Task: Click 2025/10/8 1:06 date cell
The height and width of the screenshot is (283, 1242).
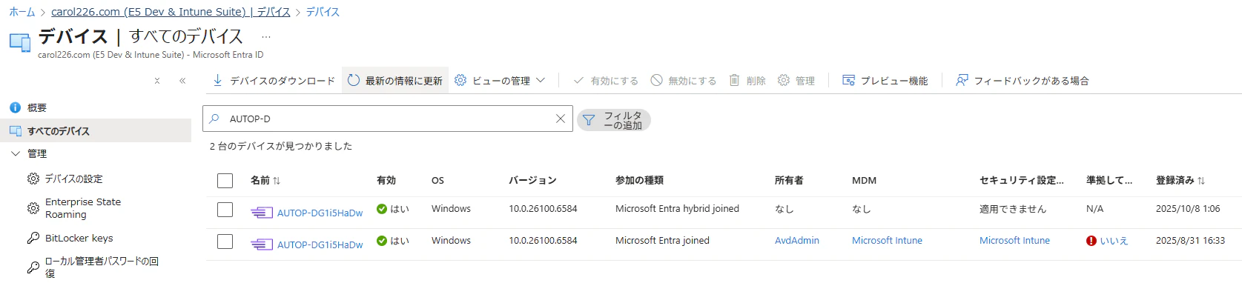Action: tap(1188, 209)
